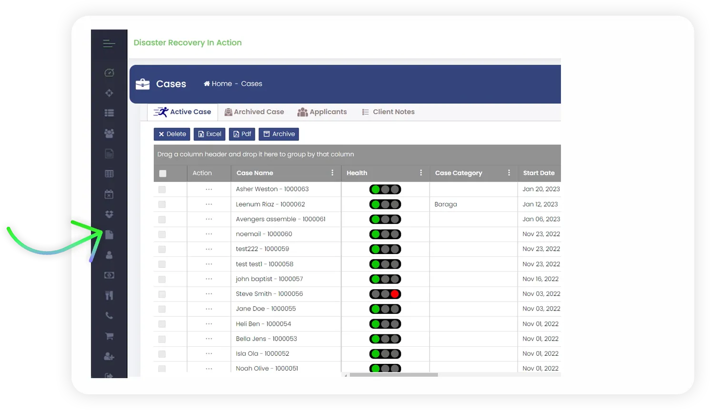This screenshot has height=410, width=710.
Task: Click the fork and knife sidebar icon
Action: 109,295
